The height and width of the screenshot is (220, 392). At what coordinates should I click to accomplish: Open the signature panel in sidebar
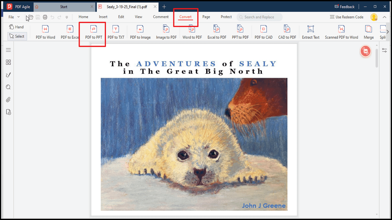point(8,75)
